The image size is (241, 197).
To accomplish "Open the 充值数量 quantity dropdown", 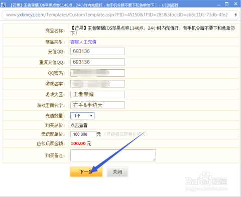I will (x=82, y=116).
